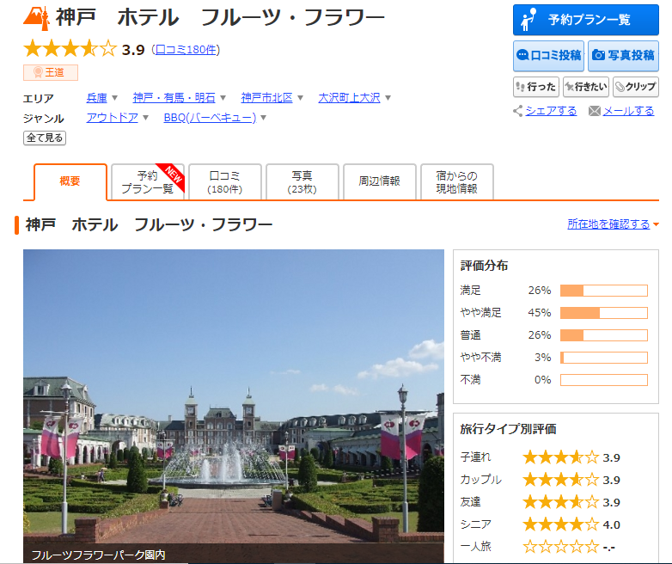Click the メールする envelope icon link

tap(595, 111)
